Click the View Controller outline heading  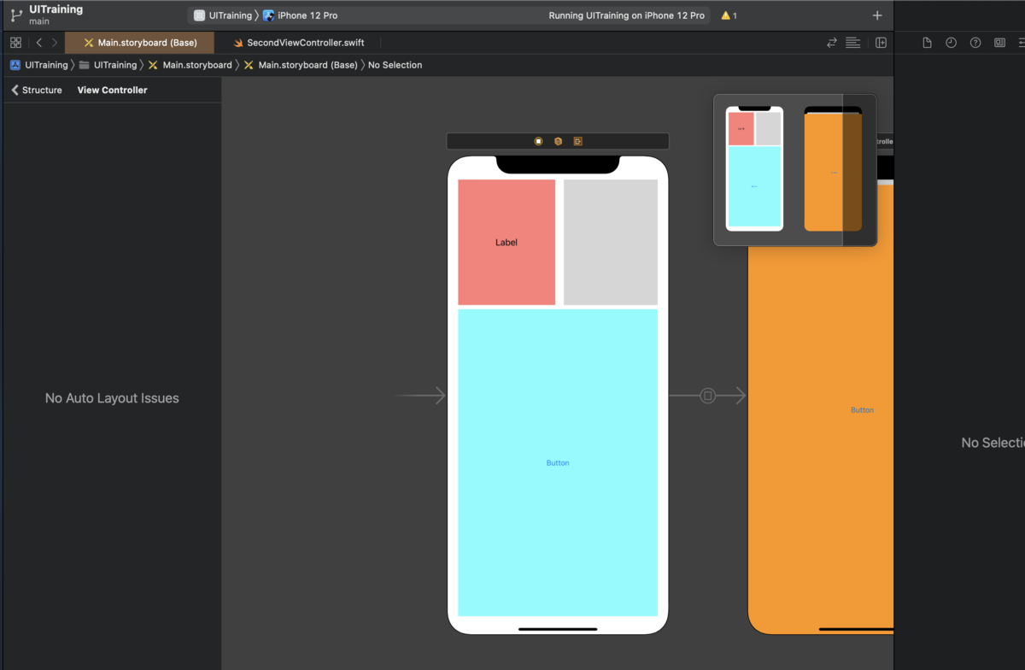(x=112, y=90)
